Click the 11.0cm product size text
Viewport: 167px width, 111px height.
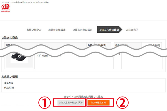[x=43, y=56]
